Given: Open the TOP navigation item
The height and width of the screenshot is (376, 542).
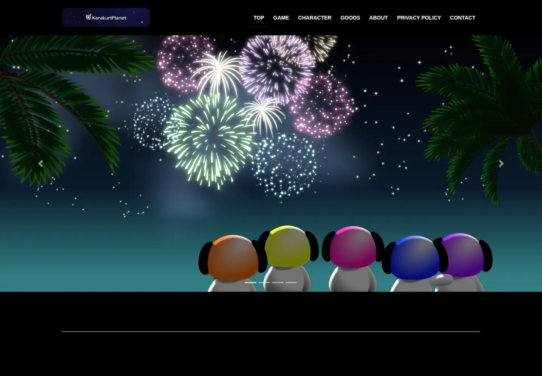Looking at the screenshot, I should (259, 18).
